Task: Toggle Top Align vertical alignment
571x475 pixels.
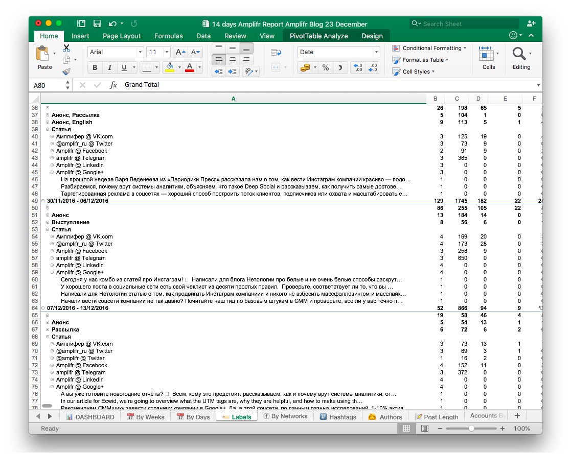Action: [218, 47]
